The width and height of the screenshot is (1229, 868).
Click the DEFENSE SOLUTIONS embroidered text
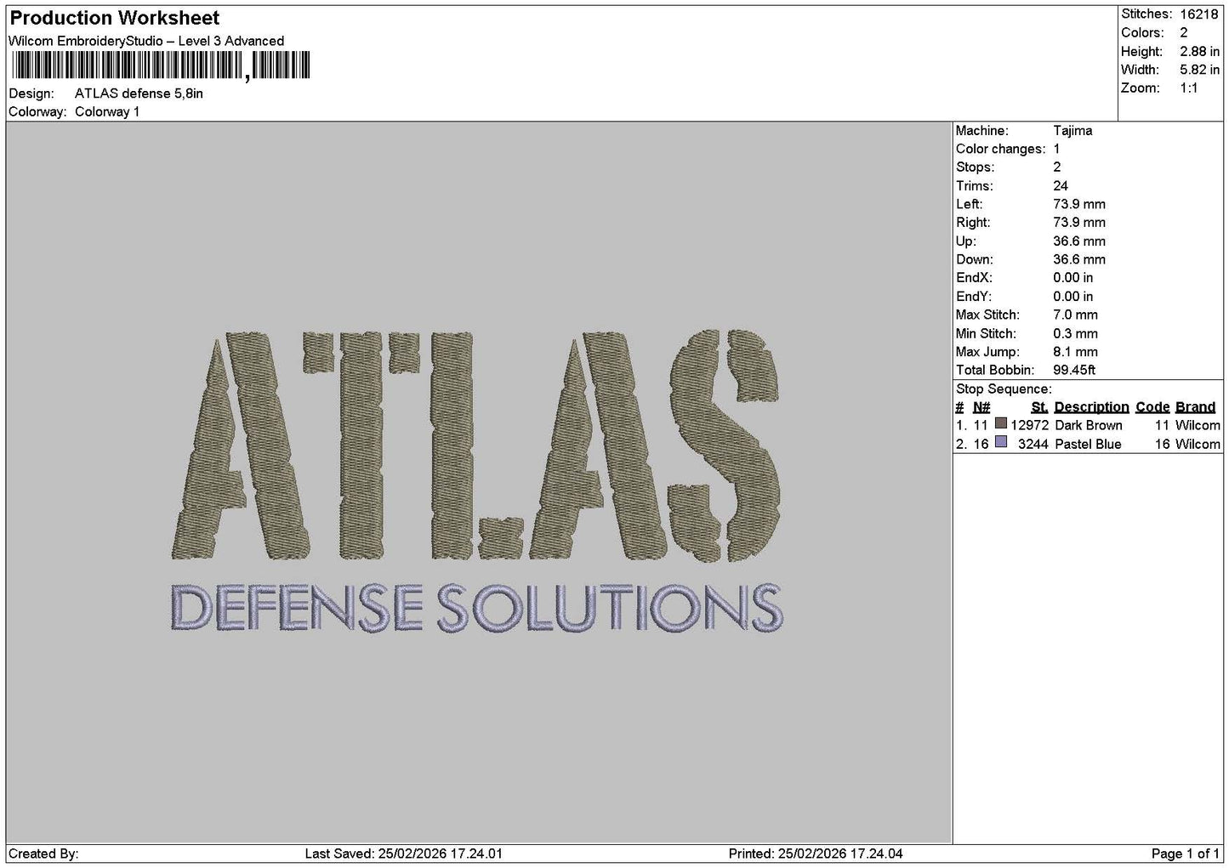pyautogui.click(x=477, y=608)
